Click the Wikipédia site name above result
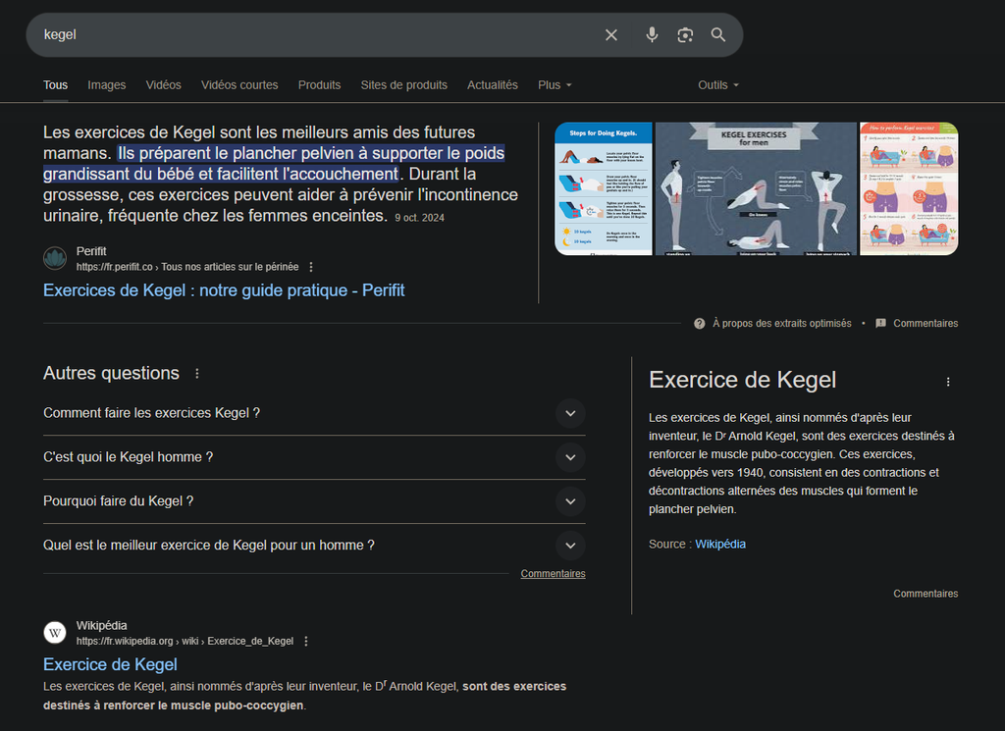 click(101, 625)
